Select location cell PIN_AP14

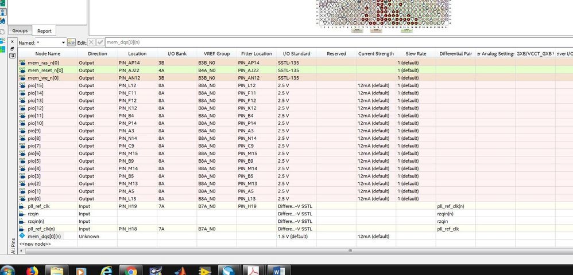pos(137,62)
